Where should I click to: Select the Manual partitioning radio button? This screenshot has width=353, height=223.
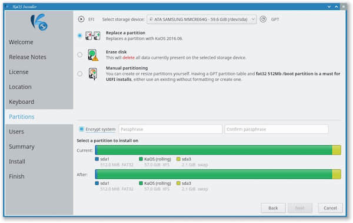[79, 74]
